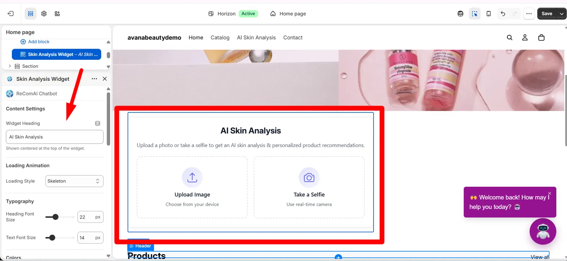Screen dimensions: 567x261
Task: Click the Text Font Size value box
Action: (x=90, y=238)
